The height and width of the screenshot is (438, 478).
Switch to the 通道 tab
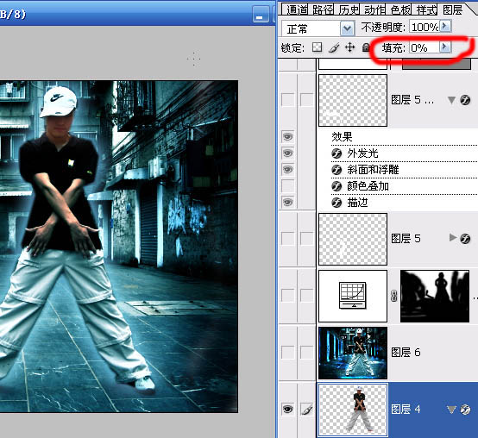point(297,9)
